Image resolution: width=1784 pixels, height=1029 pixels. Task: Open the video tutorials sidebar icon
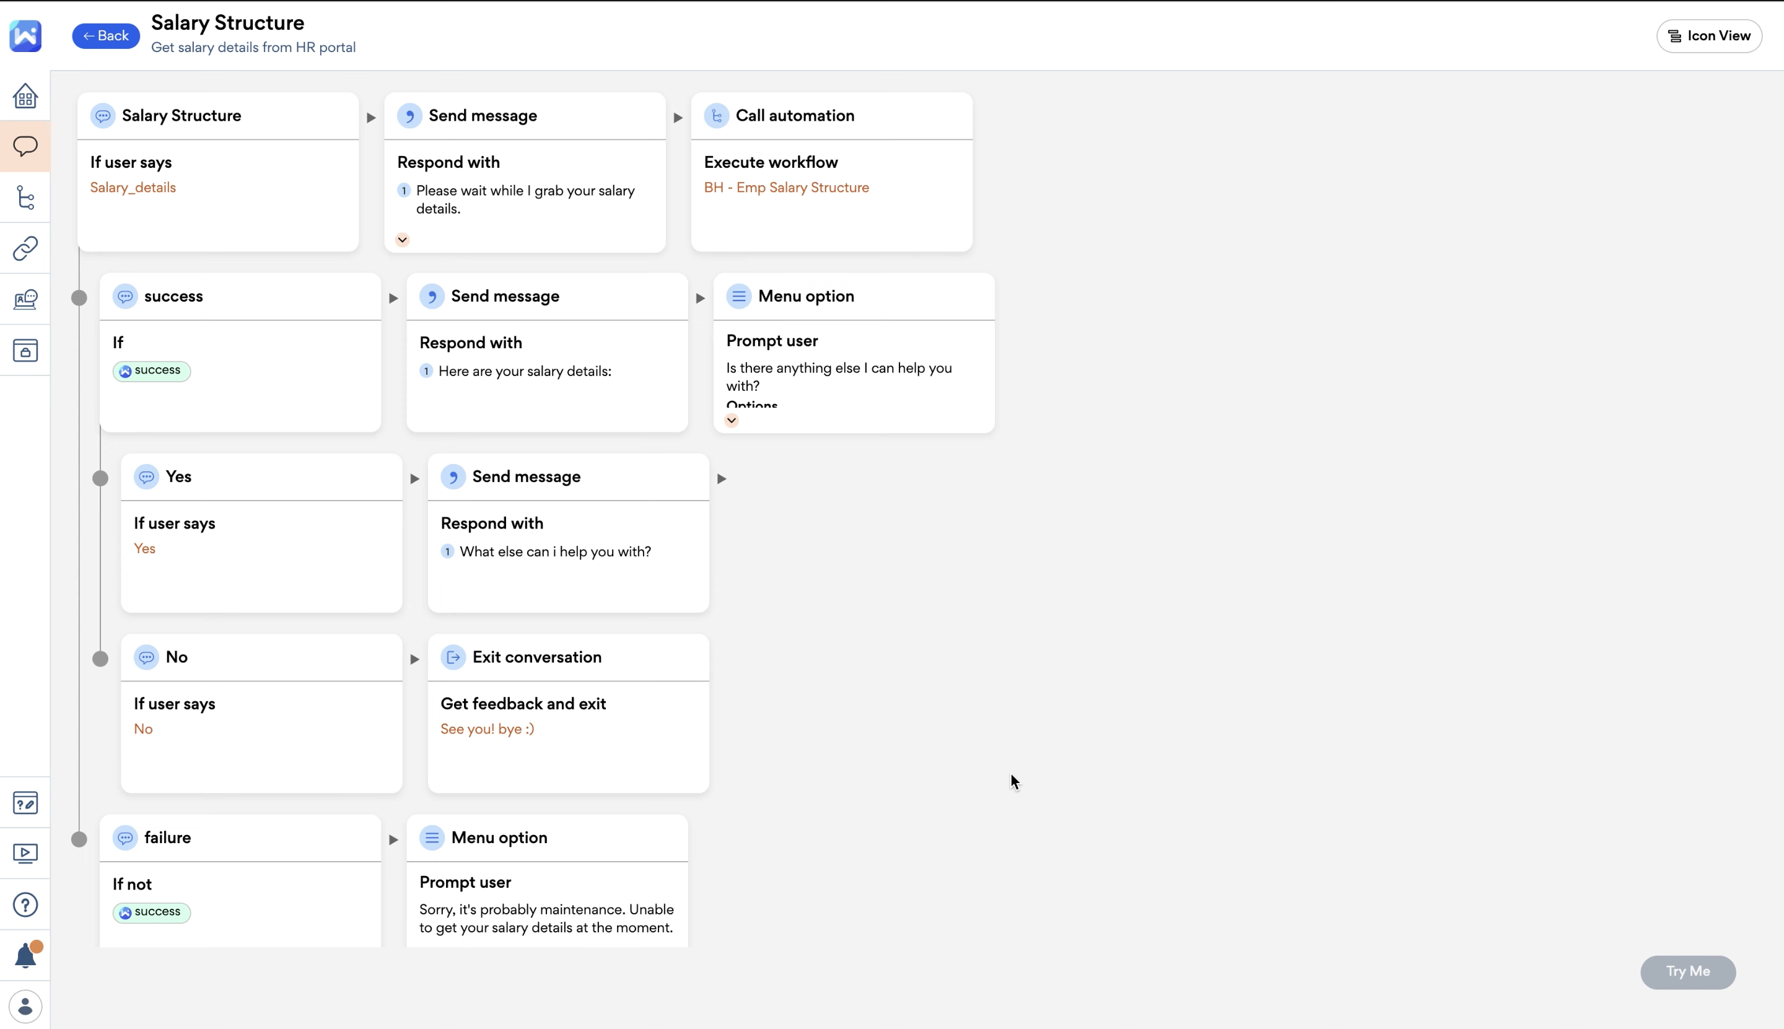25,854
